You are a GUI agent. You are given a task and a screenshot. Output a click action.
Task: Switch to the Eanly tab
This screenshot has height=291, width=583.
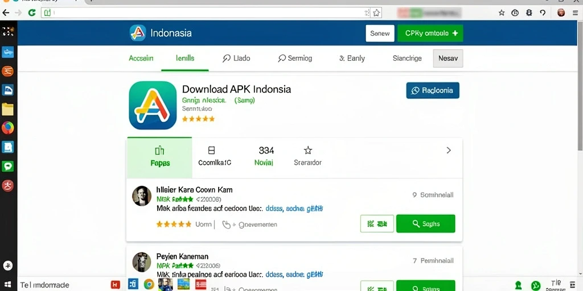tap(352, 59)
